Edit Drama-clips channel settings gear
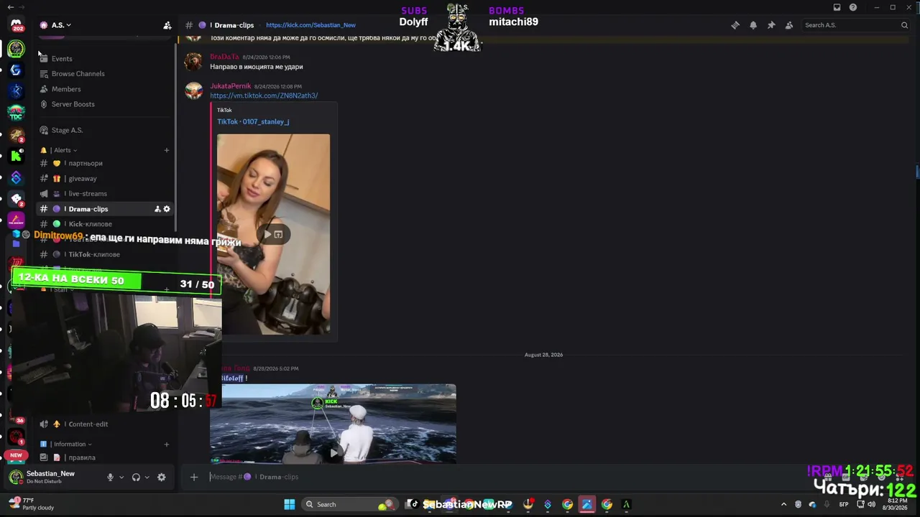The image size is (920, 517). 167,209
